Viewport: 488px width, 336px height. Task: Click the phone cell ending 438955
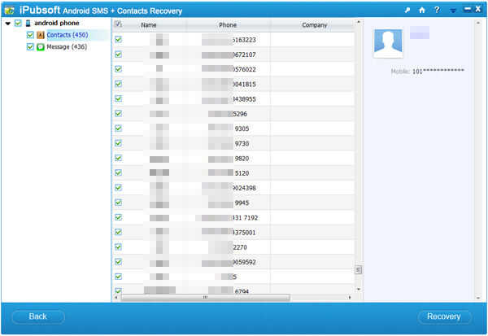pyautogui.click(x=229, y=99)
